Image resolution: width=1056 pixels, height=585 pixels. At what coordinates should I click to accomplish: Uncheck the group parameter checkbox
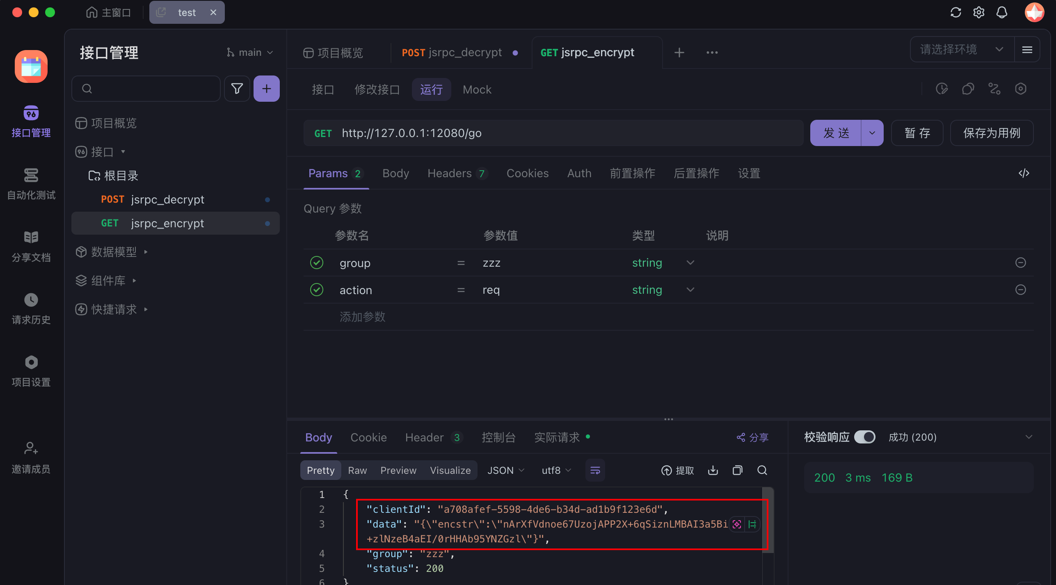tap(317, 263)
